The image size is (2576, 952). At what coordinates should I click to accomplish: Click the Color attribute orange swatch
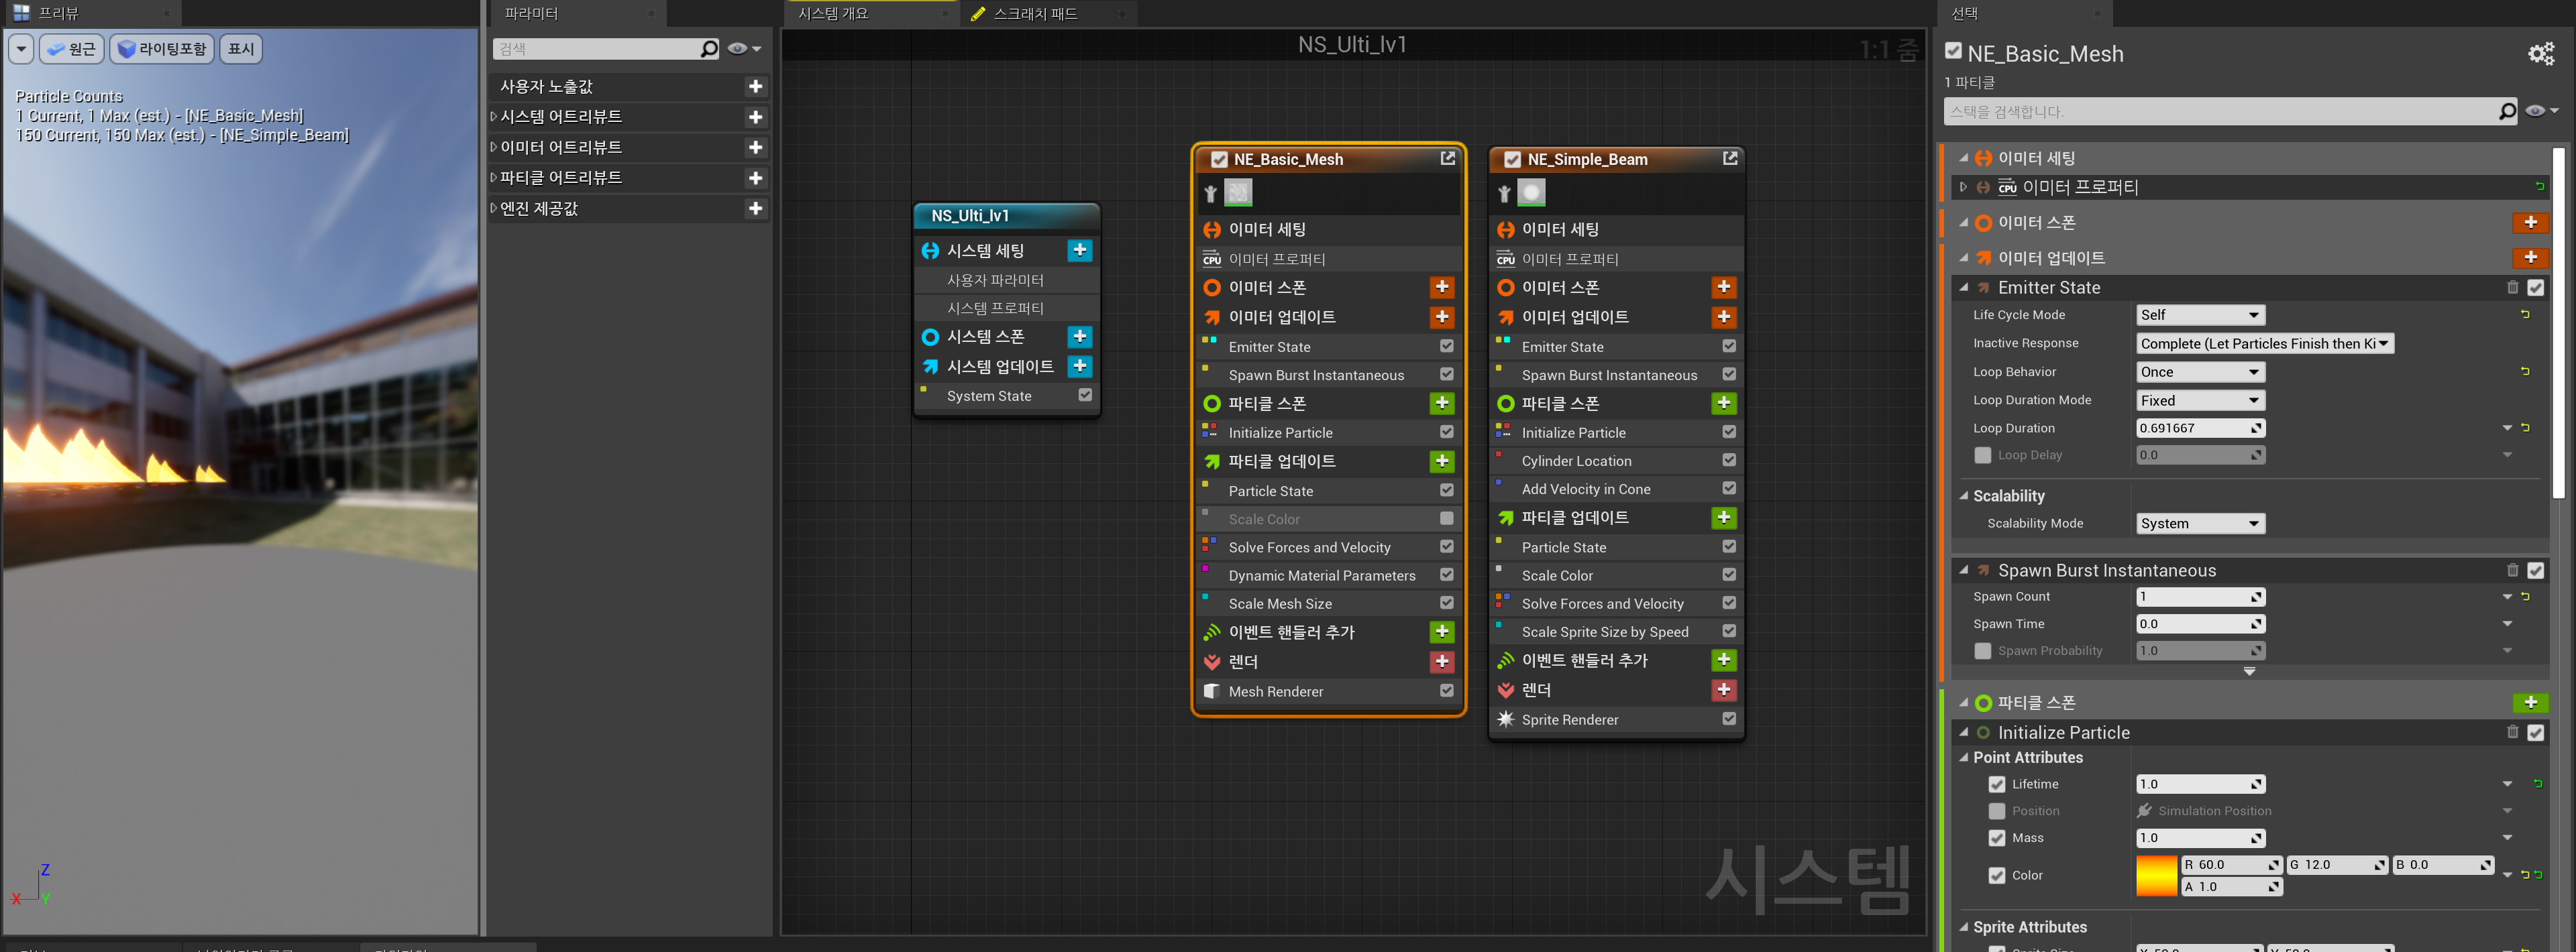point(2156,875)
